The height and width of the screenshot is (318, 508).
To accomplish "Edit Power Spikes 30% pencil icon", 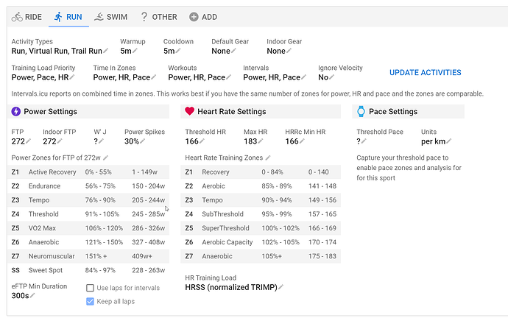I will [x=143, y=141].
